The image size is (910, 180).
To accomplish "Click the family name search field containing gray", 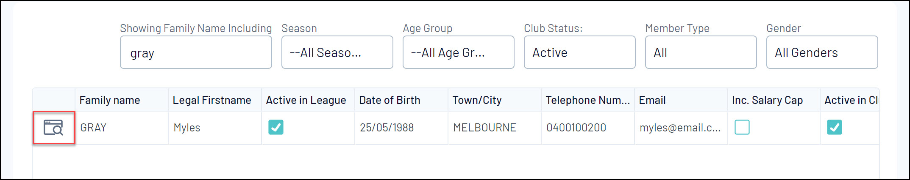I will (x=196, y=52).
